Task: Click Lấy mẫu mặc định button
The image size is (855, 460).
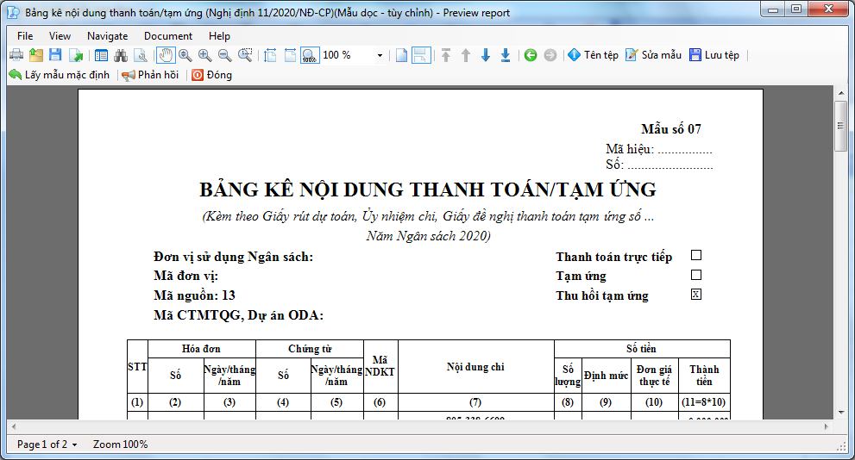Action: click(x=60, y=75)
